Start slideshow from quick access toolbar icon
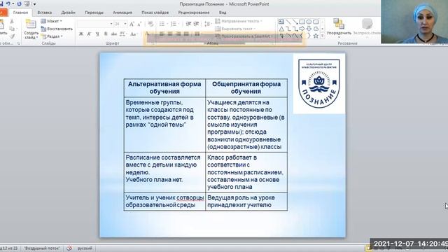 [27, 3]
